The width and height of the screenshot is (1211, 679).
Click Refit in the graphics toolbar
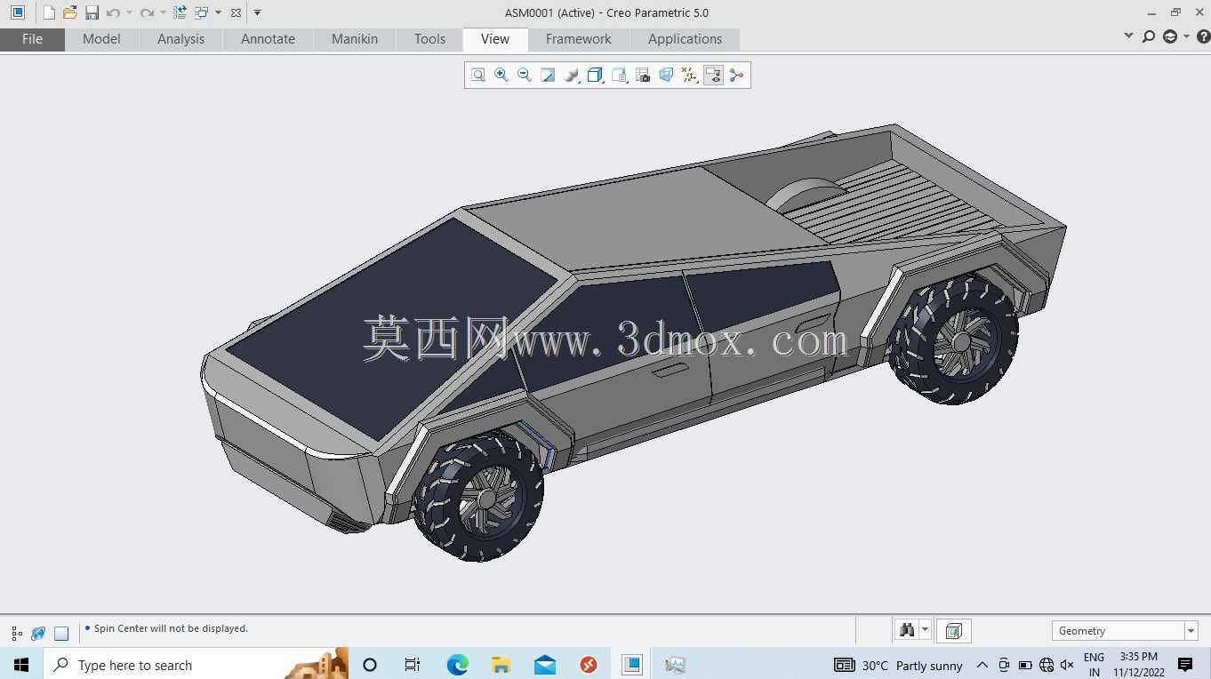(x=478, y=76)
